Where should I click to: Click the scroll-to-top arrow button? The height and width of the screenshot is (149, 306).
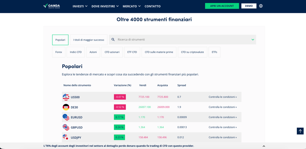pos(300,131)
